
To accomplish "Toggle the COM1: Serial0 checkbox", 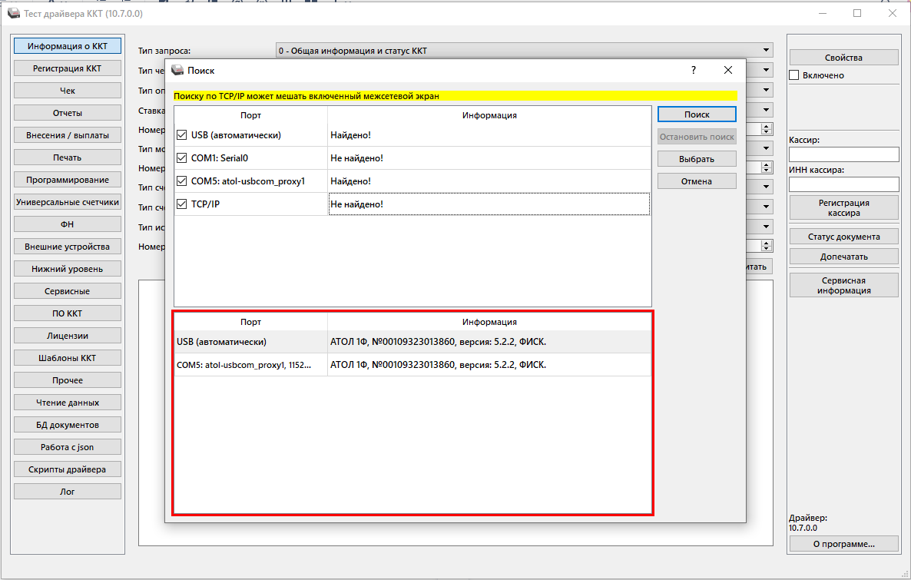I will [x=182, y=158].
